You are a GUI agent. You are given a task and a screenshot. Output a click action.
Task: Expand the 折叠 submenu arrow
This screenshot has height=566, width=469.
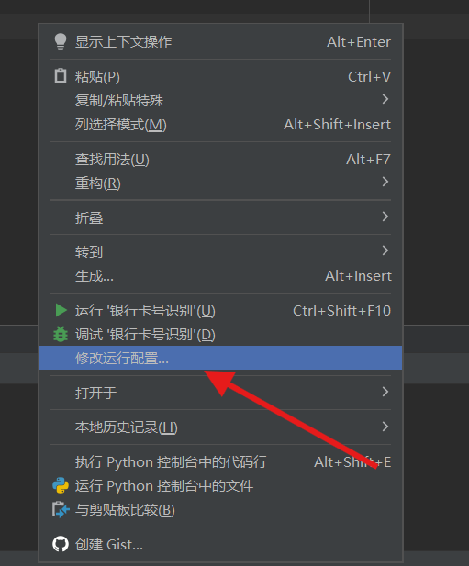tap(385, 216)
